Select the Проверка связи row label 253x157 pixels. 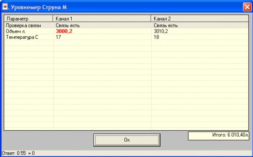(23, 25)
